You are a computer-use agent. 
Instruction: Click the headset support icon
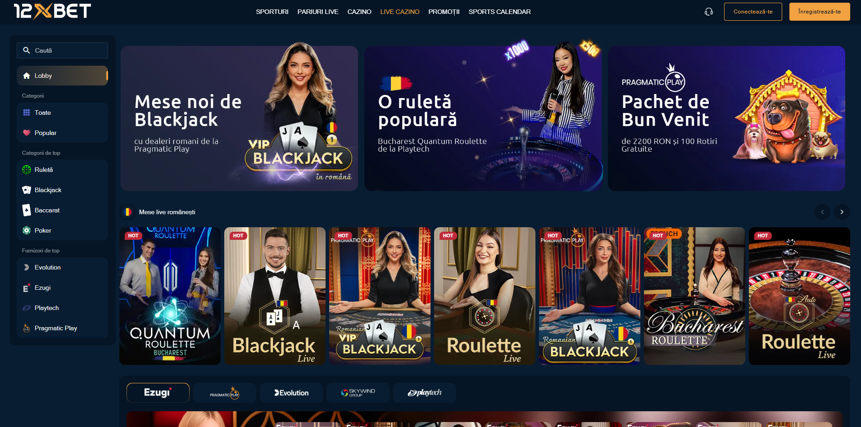709,12
